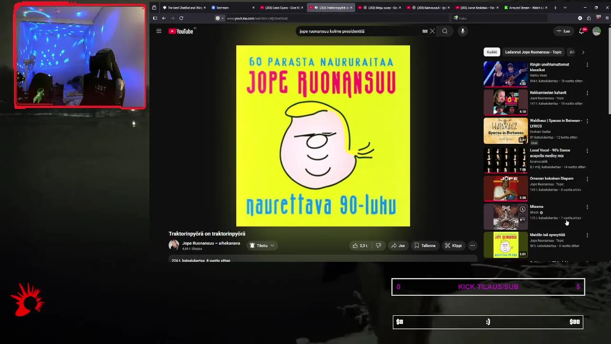Image resolution: width=611 pixels, height=344 pixels.
Task: Open the site info dropdown in address bar
Action: coord(220,18)
